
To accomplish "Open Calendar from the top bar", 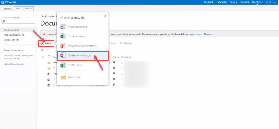I will click(x=222, y=2).
